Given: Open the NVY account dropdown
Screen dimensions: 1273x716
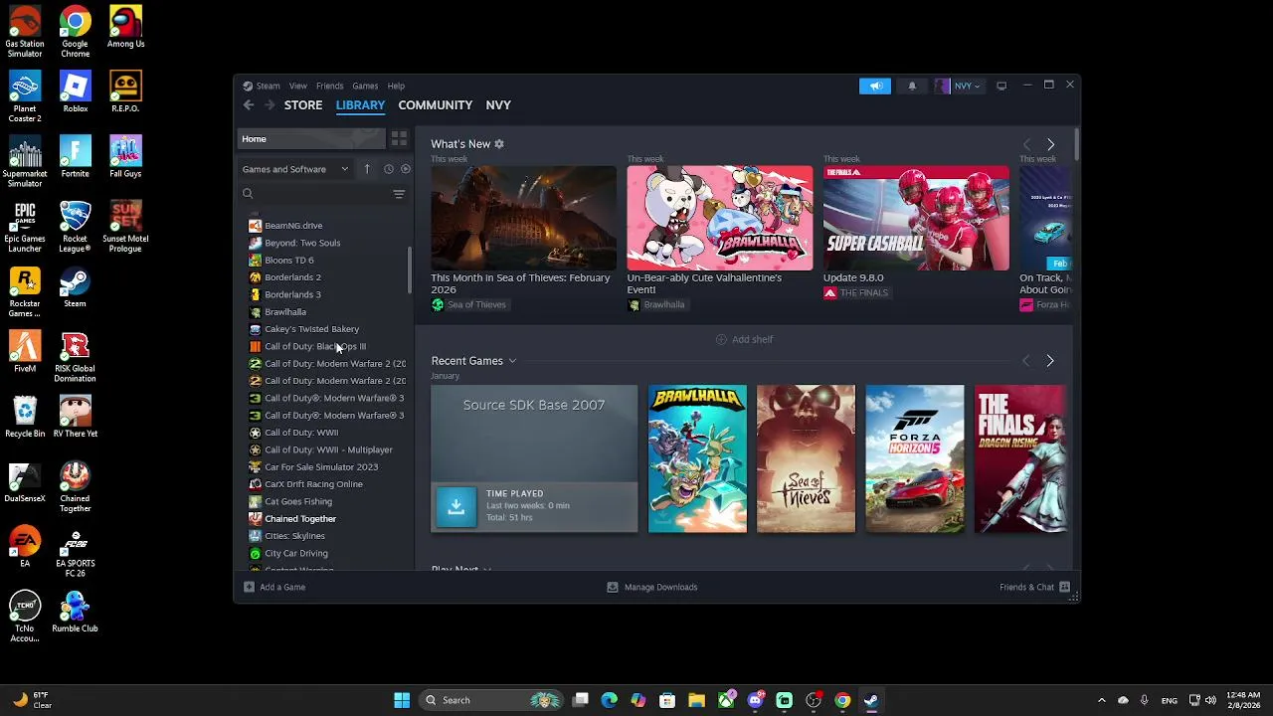Looking at the screenshot, I should 958,87.
